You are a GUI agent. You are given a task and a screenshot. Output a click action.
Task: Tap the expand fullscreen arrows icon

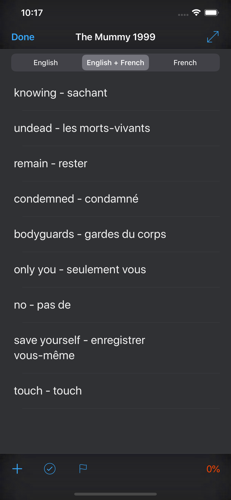pos(213,37)
